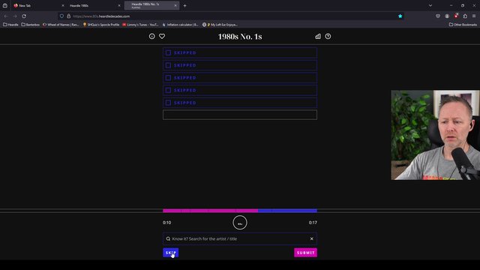Skip the current guess
Image resolution: width=480 pixels, height=270 pixels.
[x=171, y=253]
